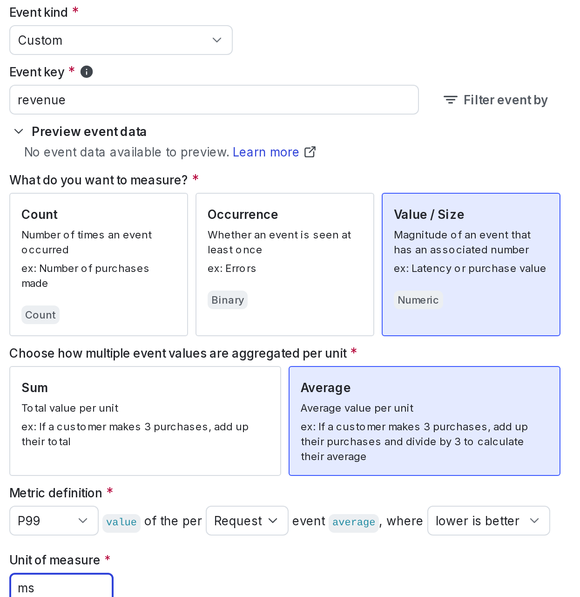580x597 pixels.
Task: Collapse the Preview event data section
Action: coord(19,132)
